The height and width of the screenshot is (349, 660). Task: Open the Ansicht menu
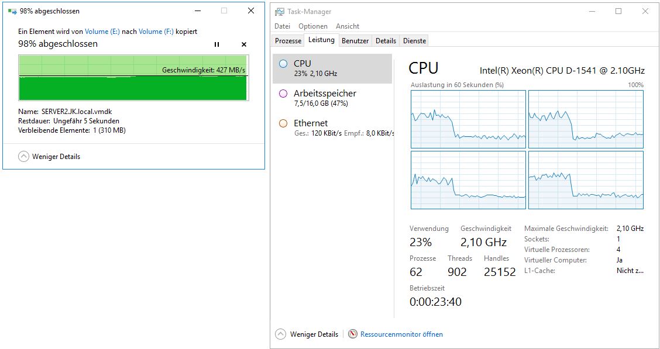pyautogui.click(x=348, y=26)
